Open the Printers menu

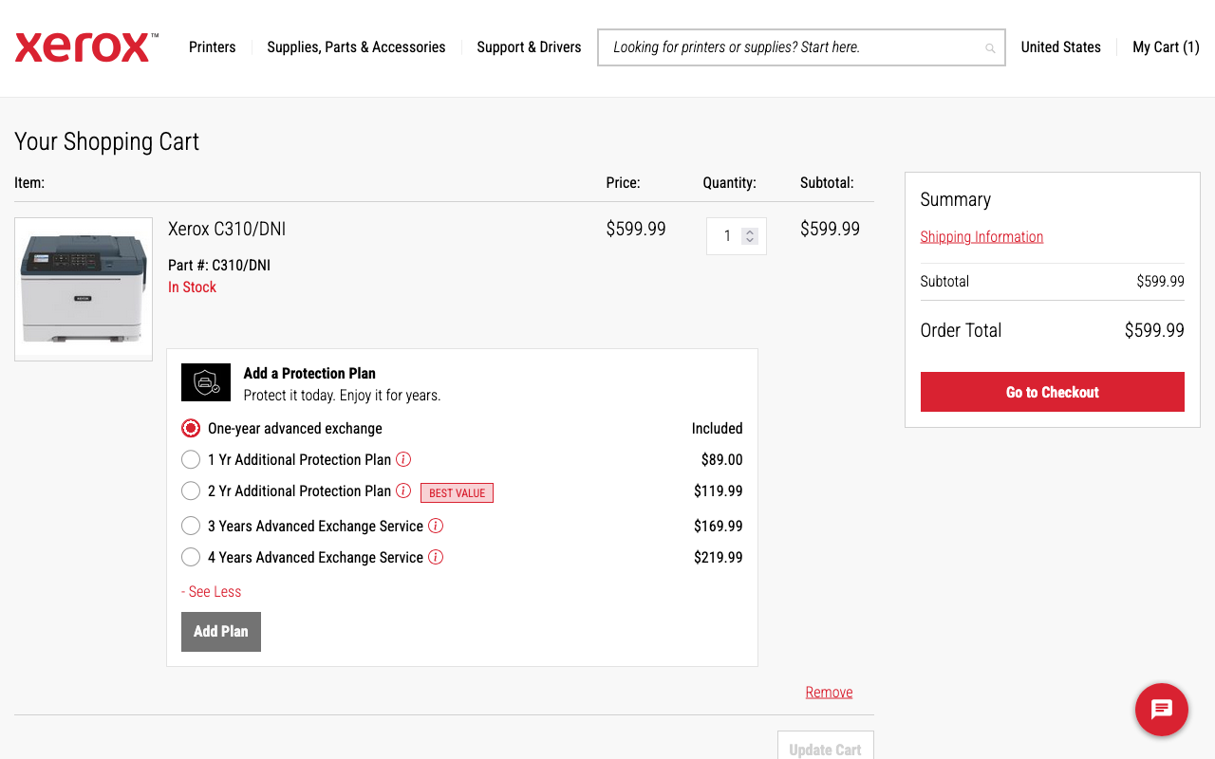[212, 47]
